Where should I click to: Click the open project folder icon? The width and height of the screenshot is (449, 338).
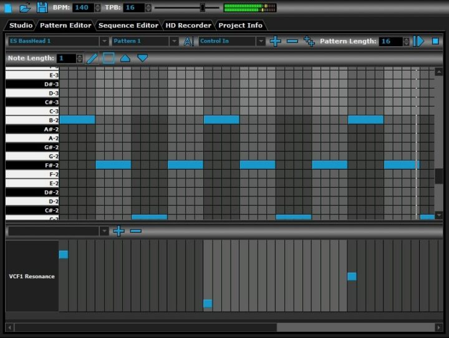coord(25,7)
